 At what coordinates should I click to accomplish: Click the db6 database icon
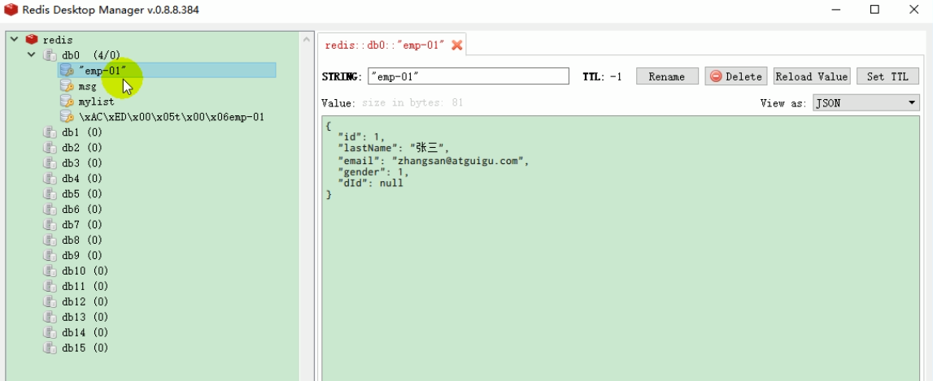[x=50, y=210]
